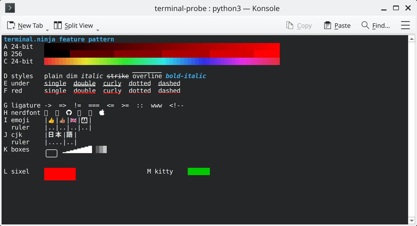Click the "K boxes" row label
This screenshot has height=226, width=417.
(17, 149)
